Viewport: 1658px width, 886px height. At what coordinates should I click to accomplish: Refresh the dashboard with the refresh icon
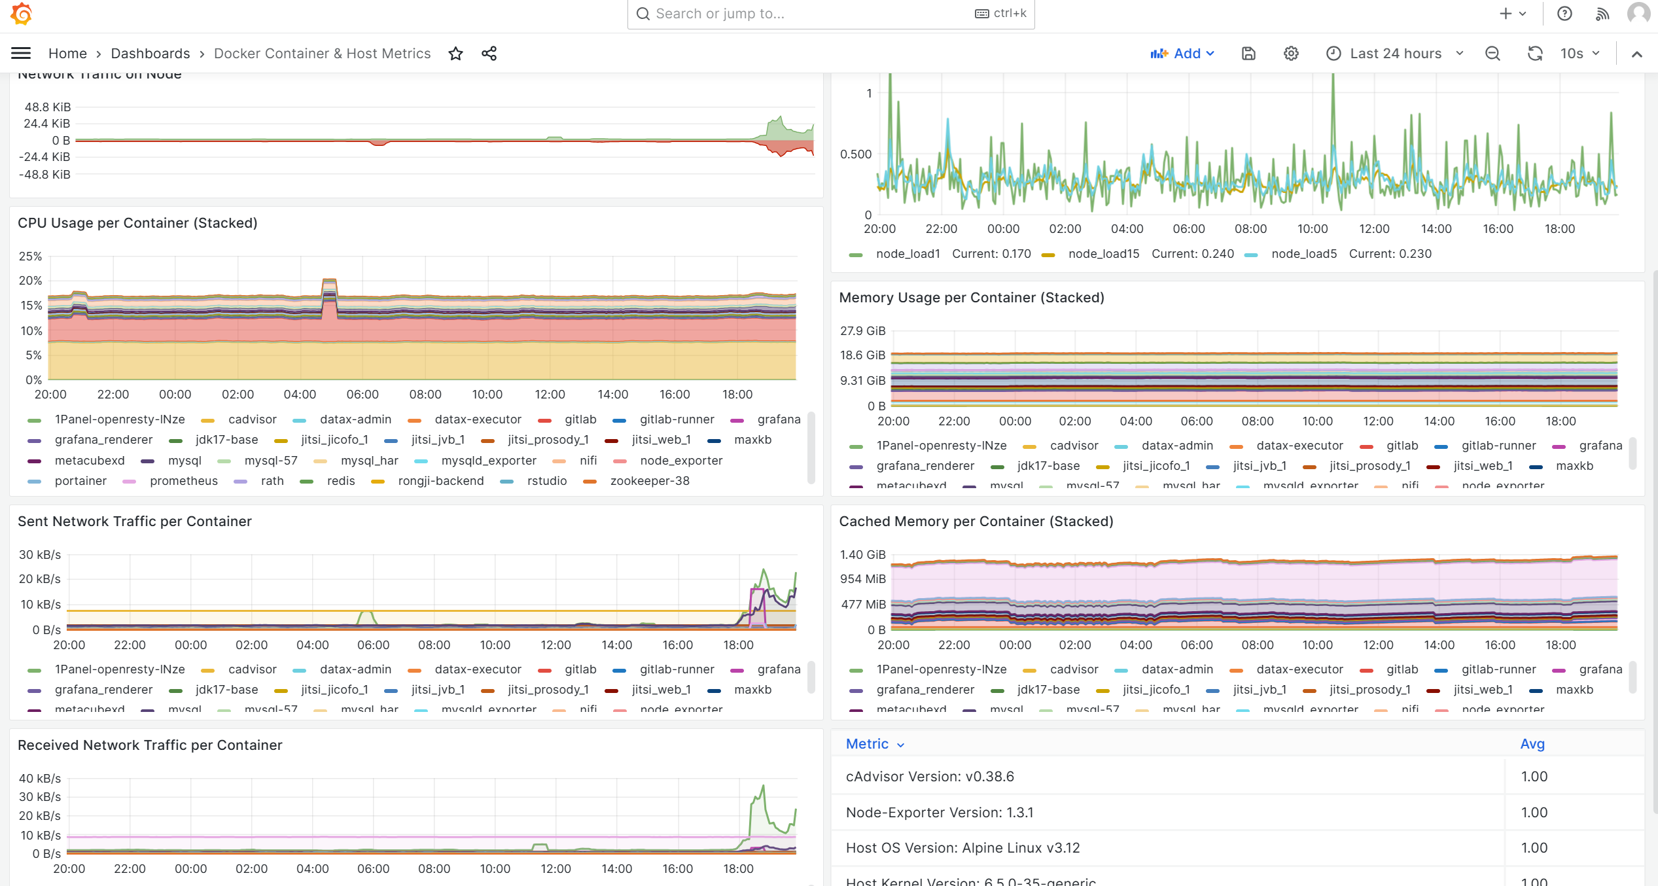coord(1534,53)
